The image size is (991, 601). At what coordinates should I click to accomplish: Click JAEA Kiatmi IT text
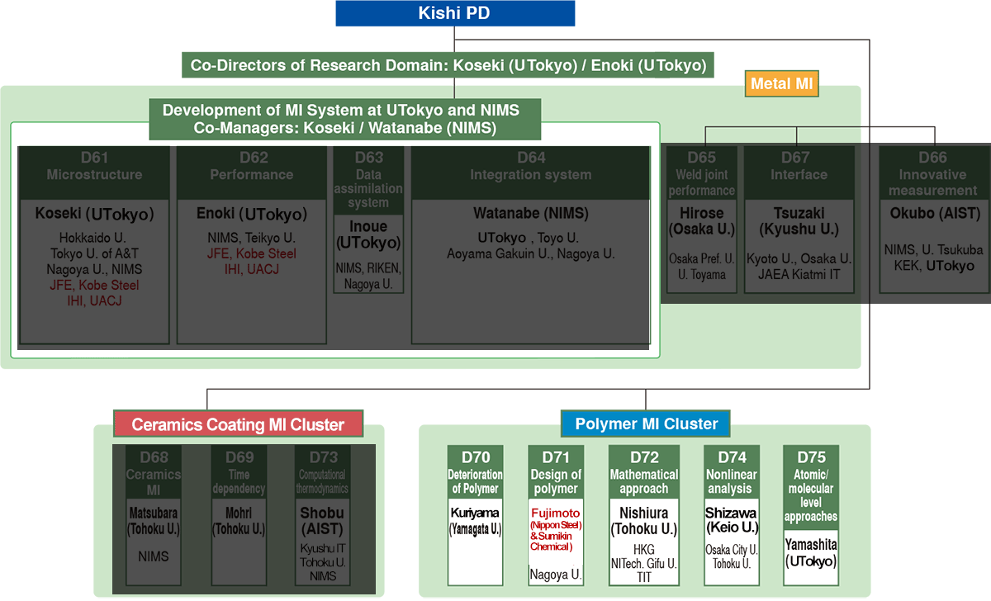coord(799,275)
